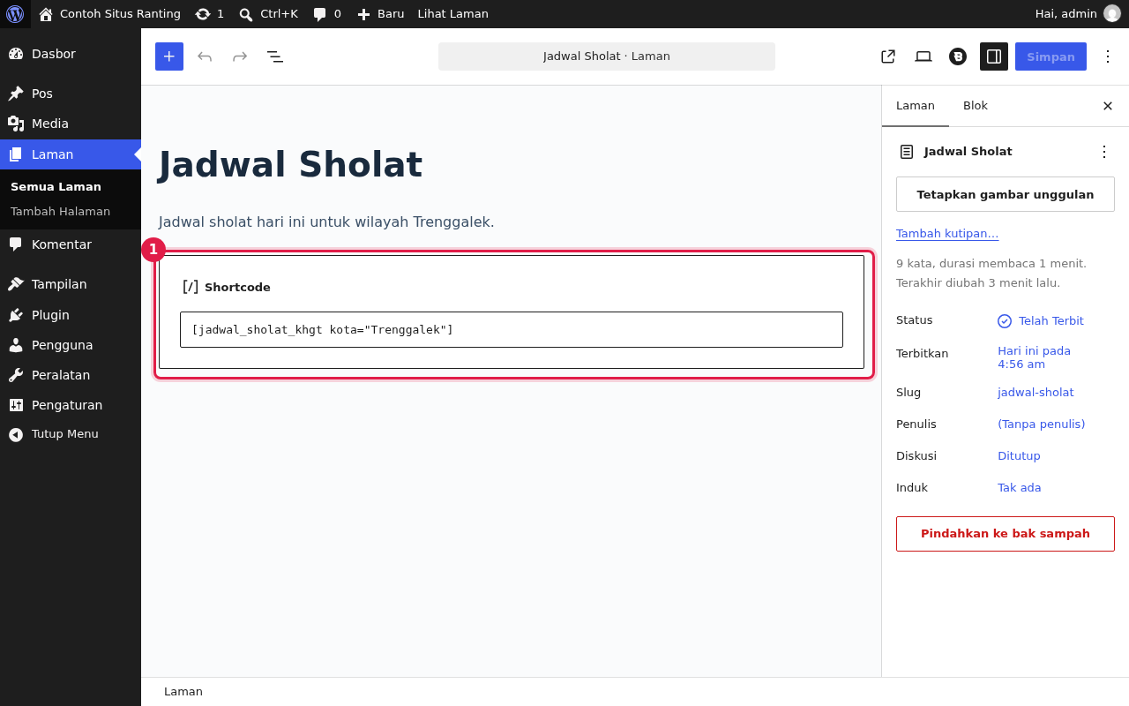Close the settings sidebar
Screen dimensions: 1129x706
point(1108,106)
